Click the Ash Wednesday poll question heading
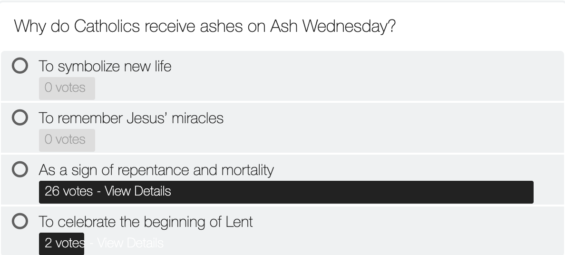This screenshot has height=255, width=565. click(205, 26)
